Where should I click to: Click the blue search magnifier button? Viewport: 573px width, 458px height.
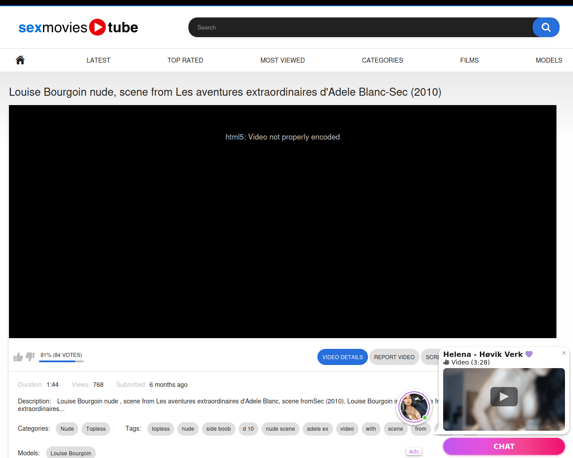pos(546,27)
